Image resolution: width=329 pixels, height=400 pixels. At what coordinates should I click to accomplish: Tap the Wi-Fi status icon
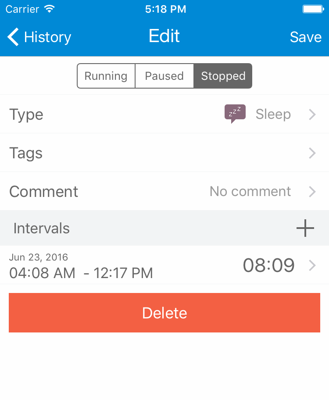(x=50, y=9)
